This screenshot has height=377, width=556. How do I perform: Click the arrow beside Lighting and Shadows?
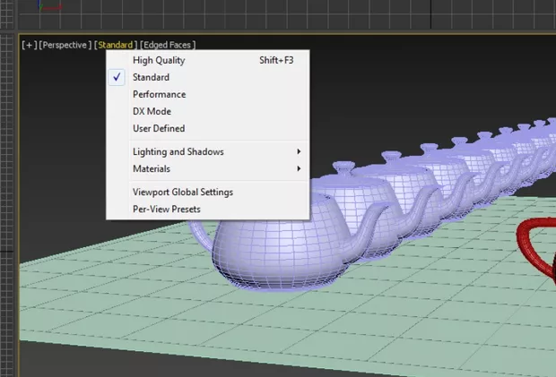(x=299, y=152)
